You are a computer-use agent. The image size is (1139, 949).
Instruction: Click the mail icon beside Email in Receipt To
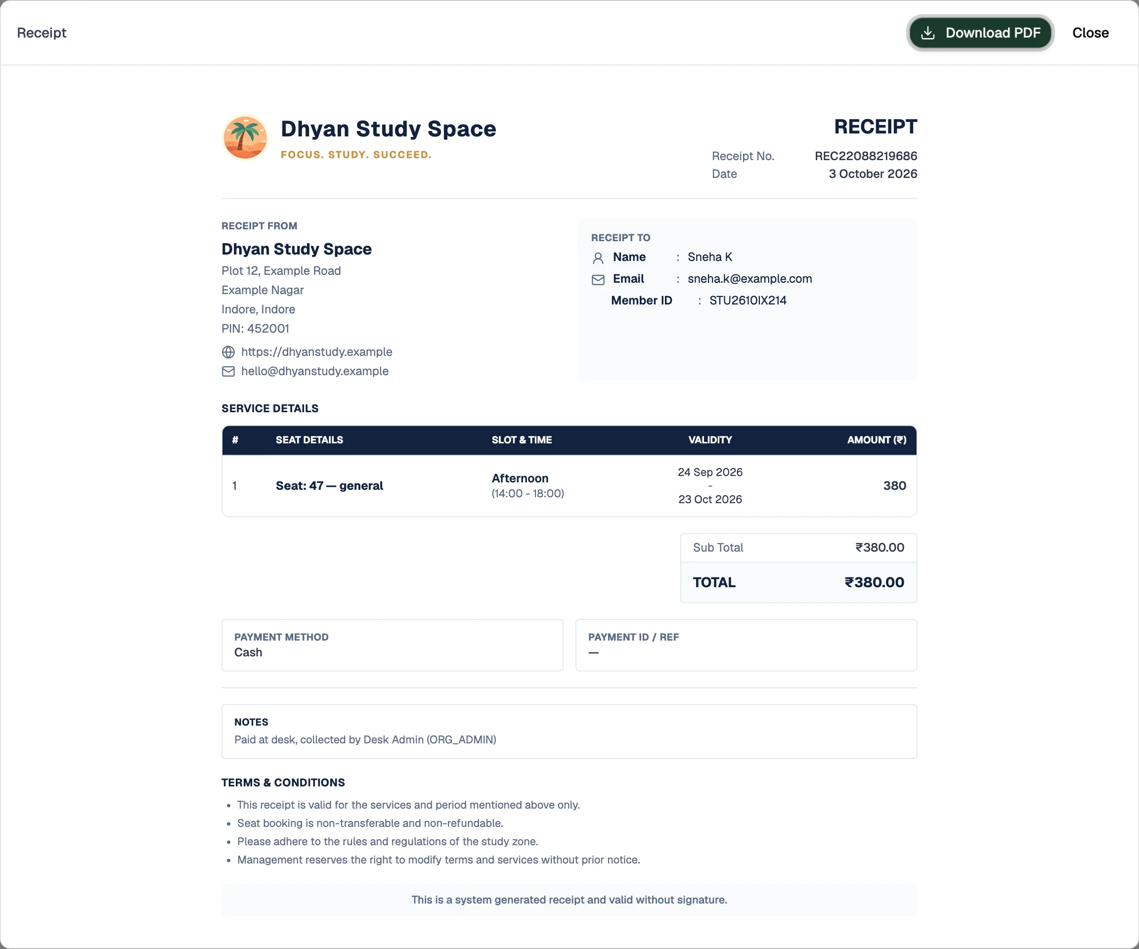[x=598, y=280]
